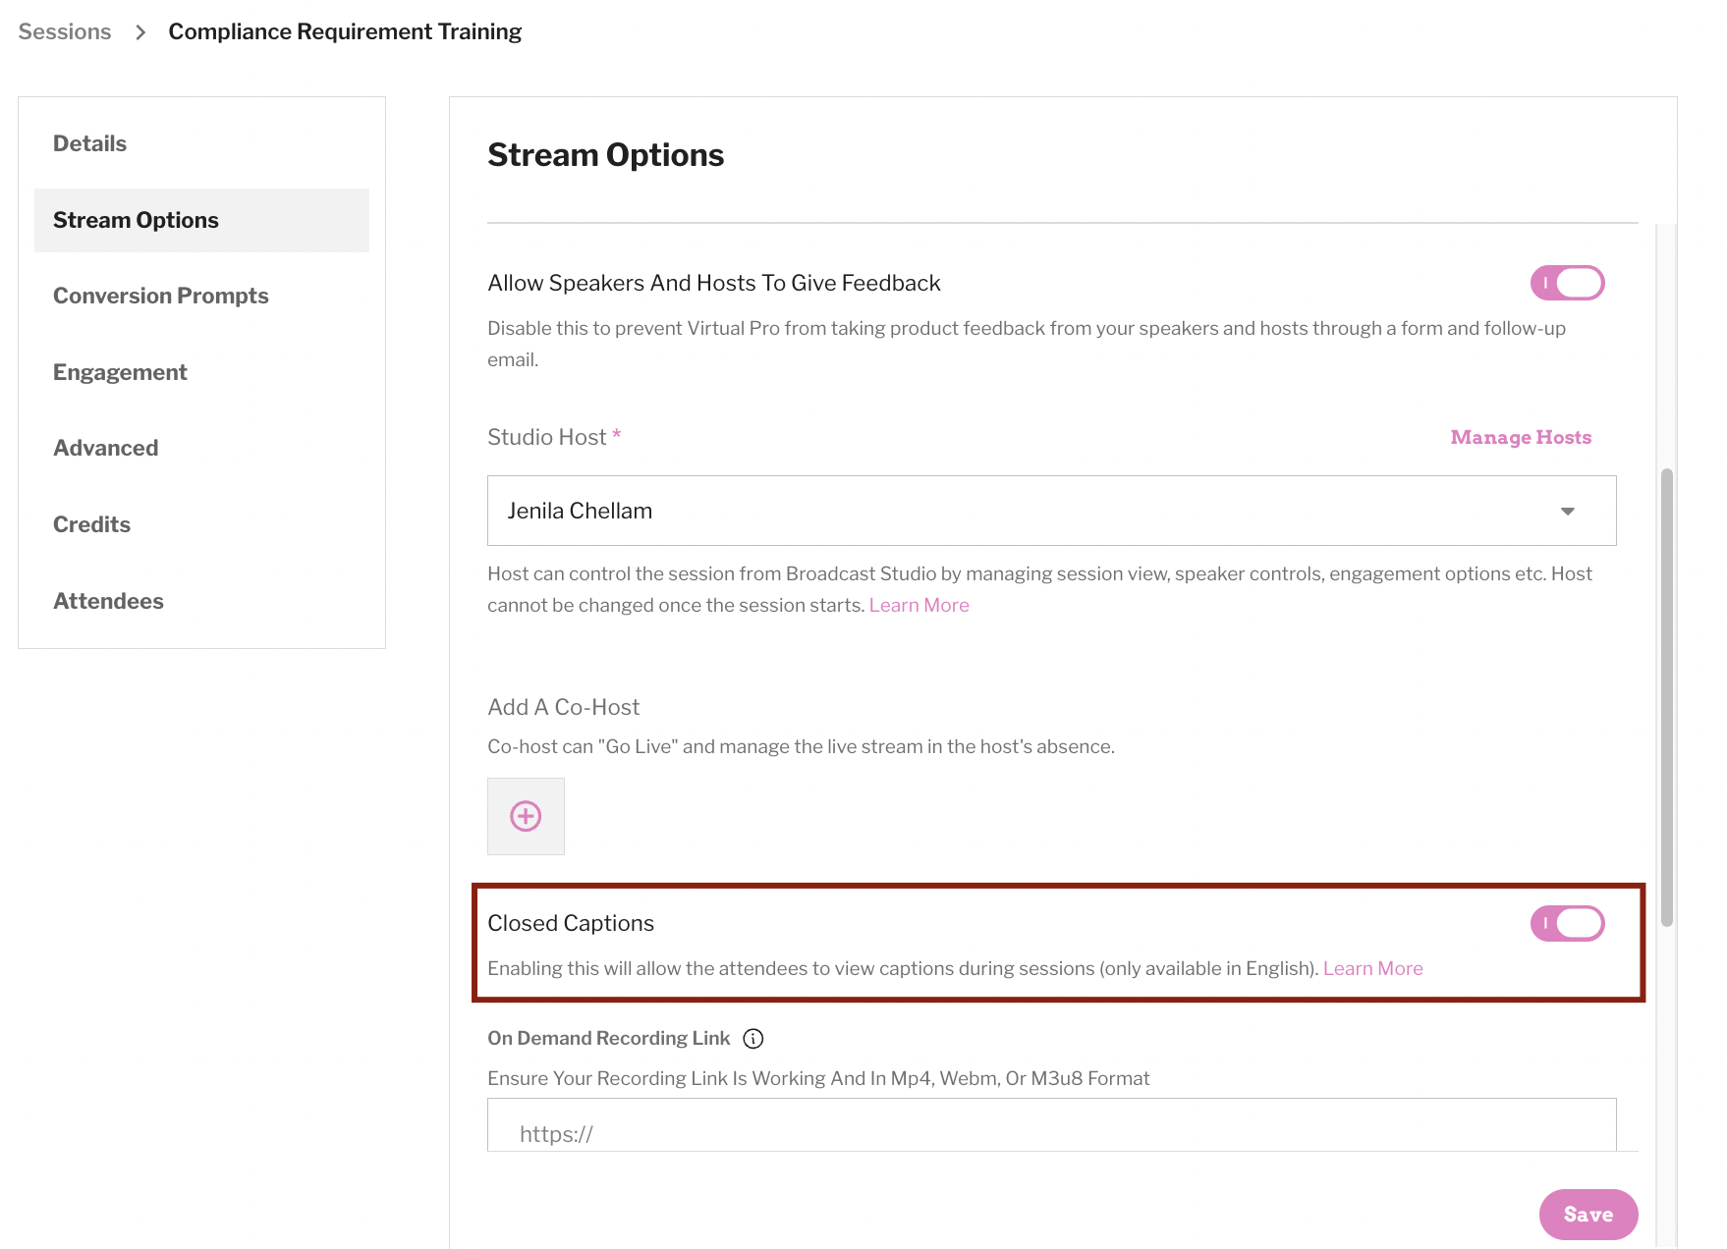Click the add co-host plus icon
The image size is (1727, 1249).
[x=526, y=816]
